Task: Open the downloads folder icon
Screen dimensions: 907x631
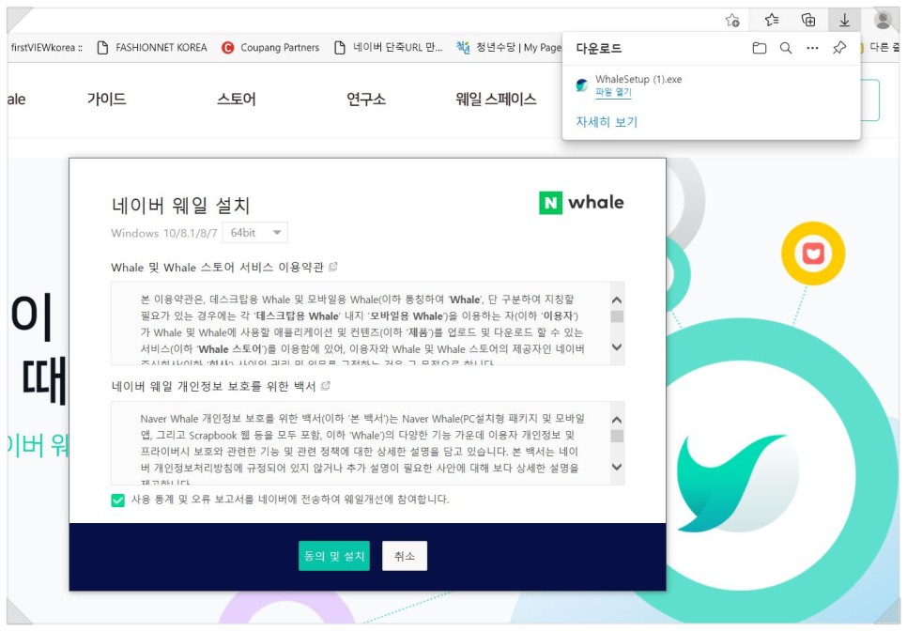Action: (x=760, y=48)
